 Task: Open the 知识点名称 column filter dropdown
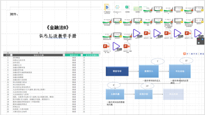tap(64, 55)
